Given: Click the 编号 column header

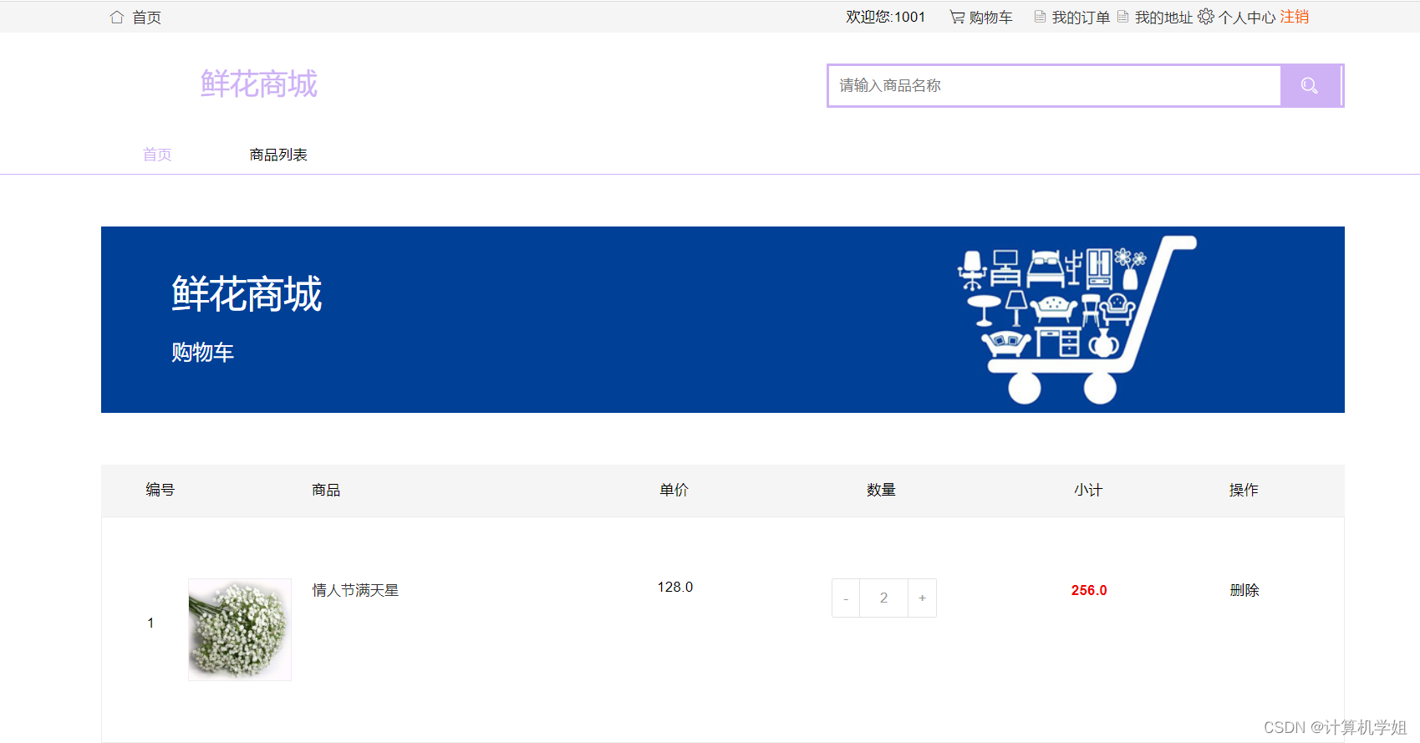Looking at the screenshot, I should pos(160,490).
